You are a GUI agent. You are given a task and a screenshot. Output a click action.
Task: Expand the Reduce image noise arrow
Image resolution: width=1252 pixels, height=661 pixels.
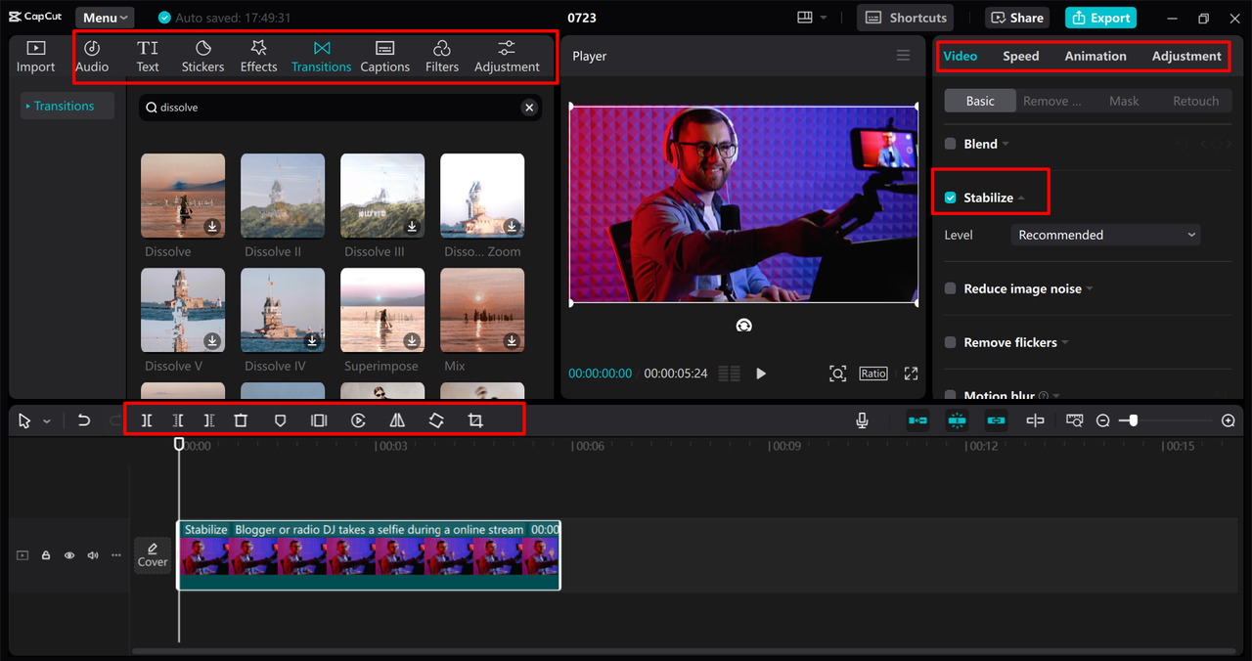(1090, 289)
